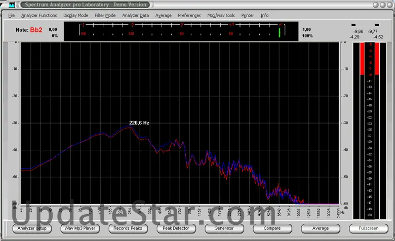
Task: Switch to Fullscreen view
Action: (368, 228)
